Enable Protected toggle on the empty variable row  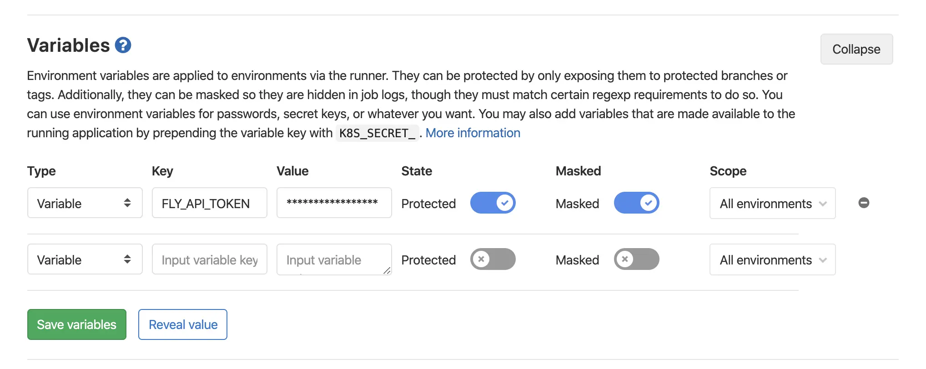[493, 259]
